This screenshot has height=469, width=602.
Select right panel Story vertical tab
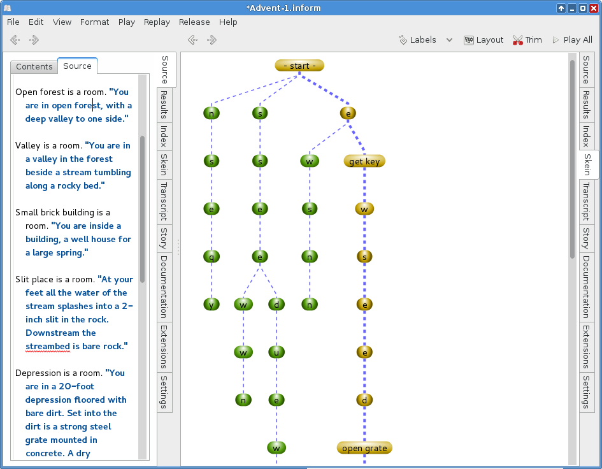tap(586, 238)
